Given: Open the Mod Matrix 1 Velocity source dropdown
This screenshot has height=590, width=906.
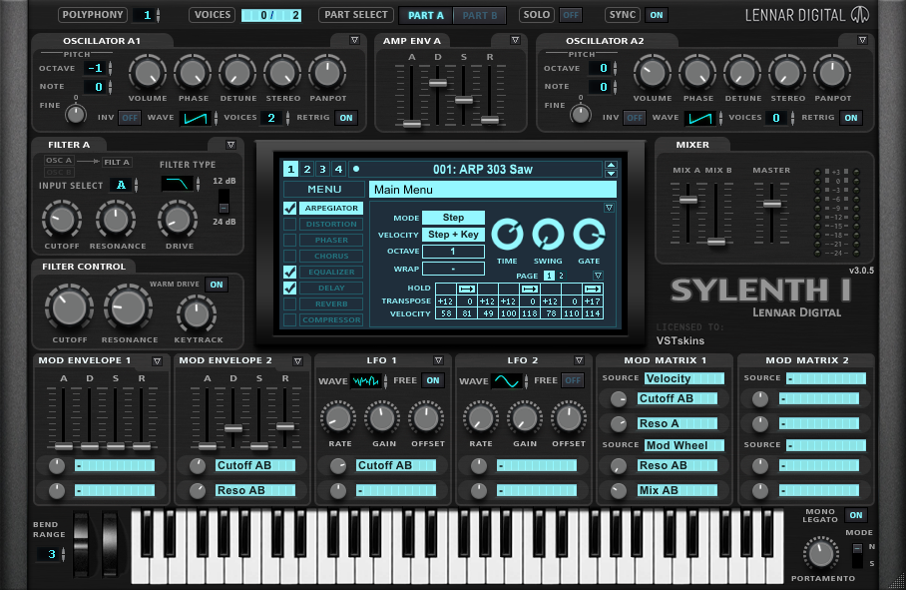Looking at the screenshot, I should 684,378.
